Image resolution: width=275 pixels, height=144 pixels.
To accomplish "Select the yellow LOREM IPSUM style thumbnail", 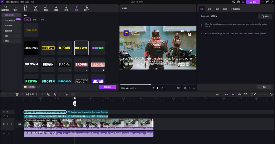I will (31, 31).
